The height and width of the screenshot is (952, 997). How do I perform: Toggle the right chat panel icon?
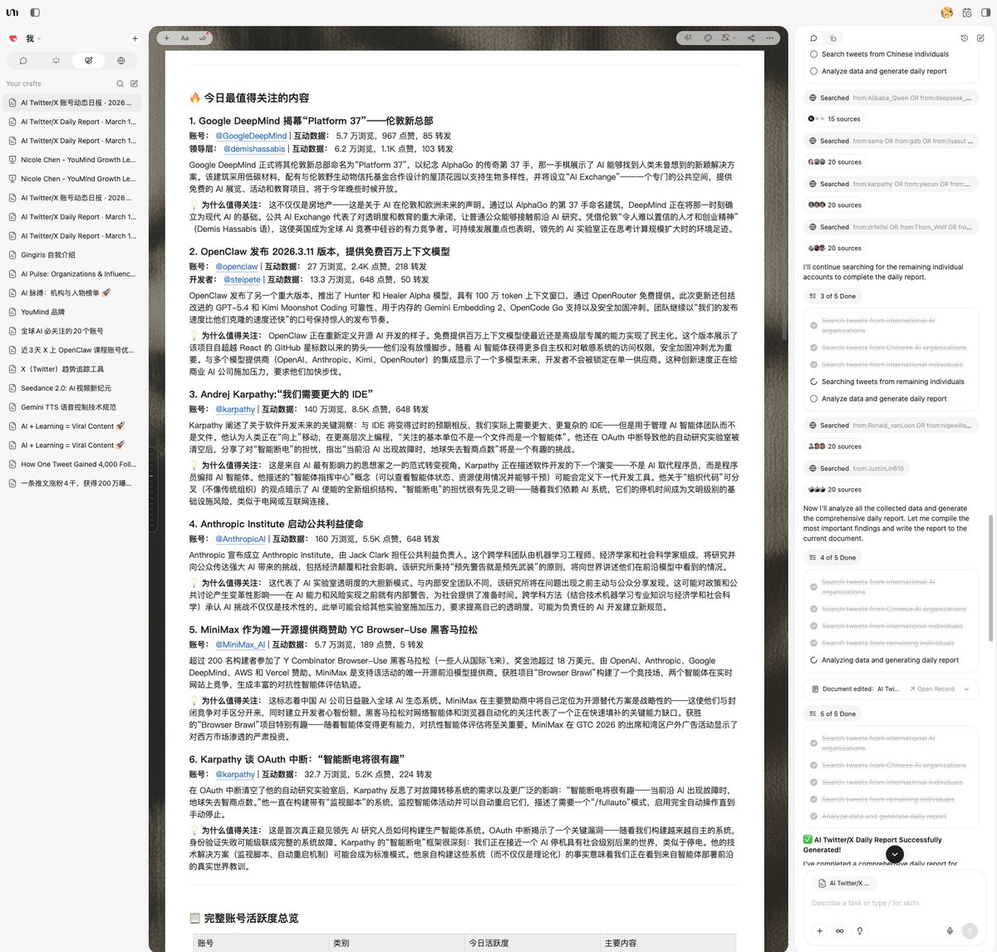click(985, 12)
